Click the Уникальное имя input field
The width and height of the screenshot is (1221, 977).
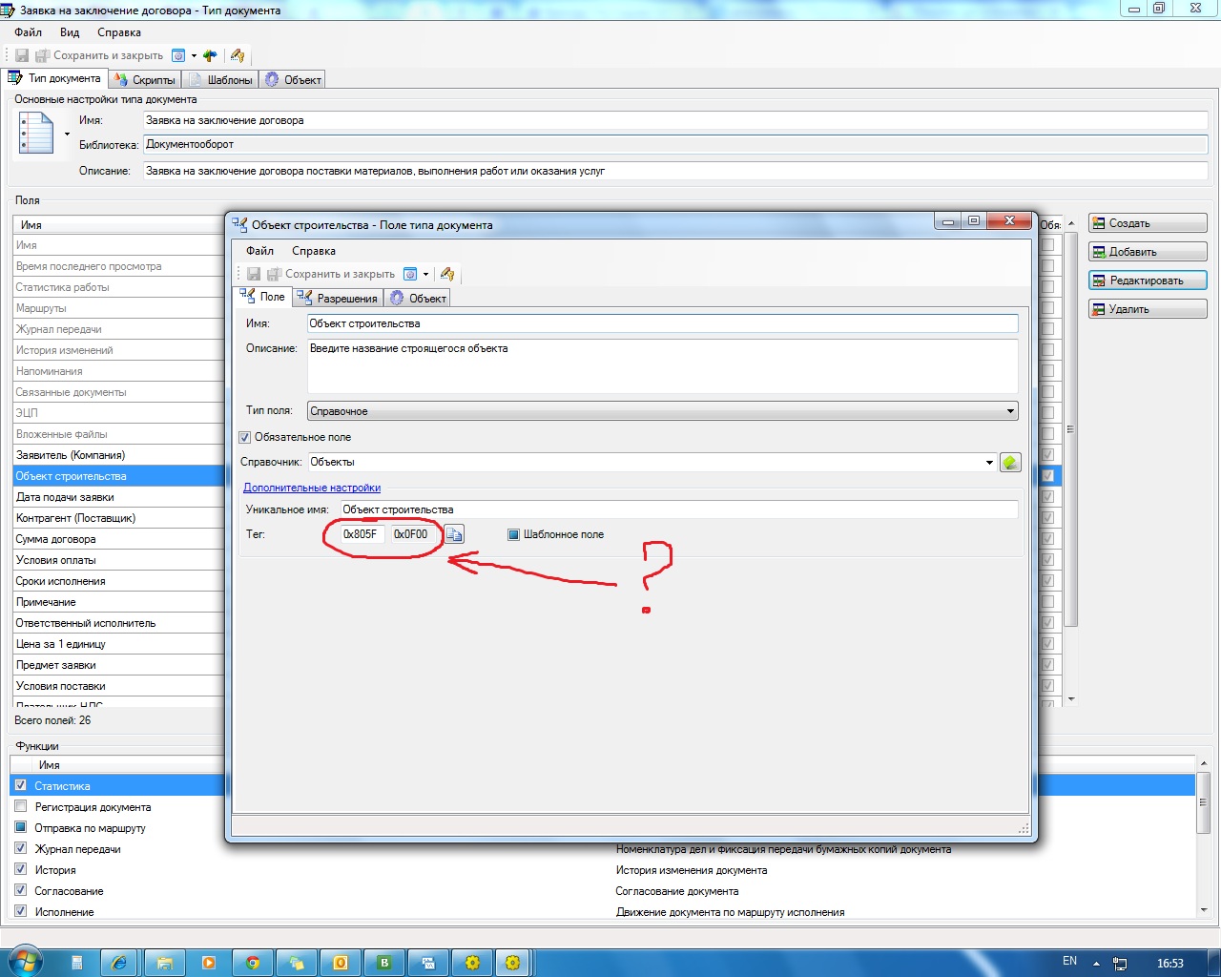pyautogui.click(x=677, y=509)
